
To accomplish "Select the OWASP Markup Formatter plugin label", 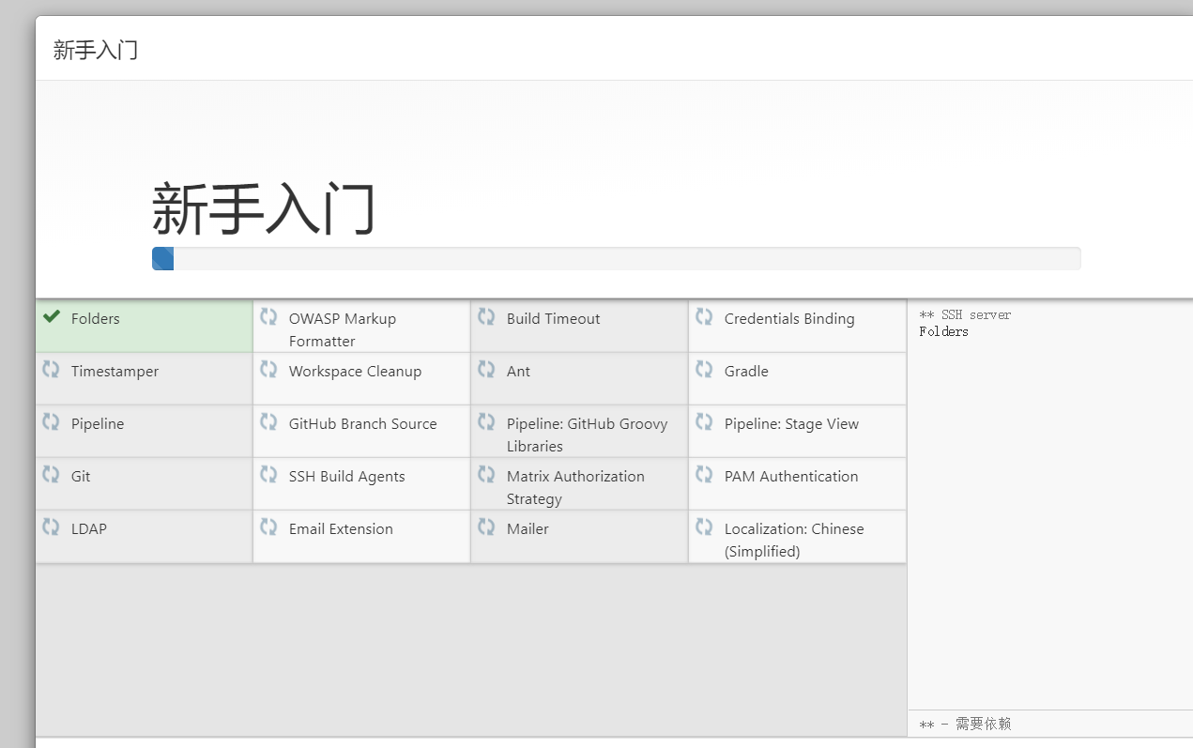I will 343,329.
